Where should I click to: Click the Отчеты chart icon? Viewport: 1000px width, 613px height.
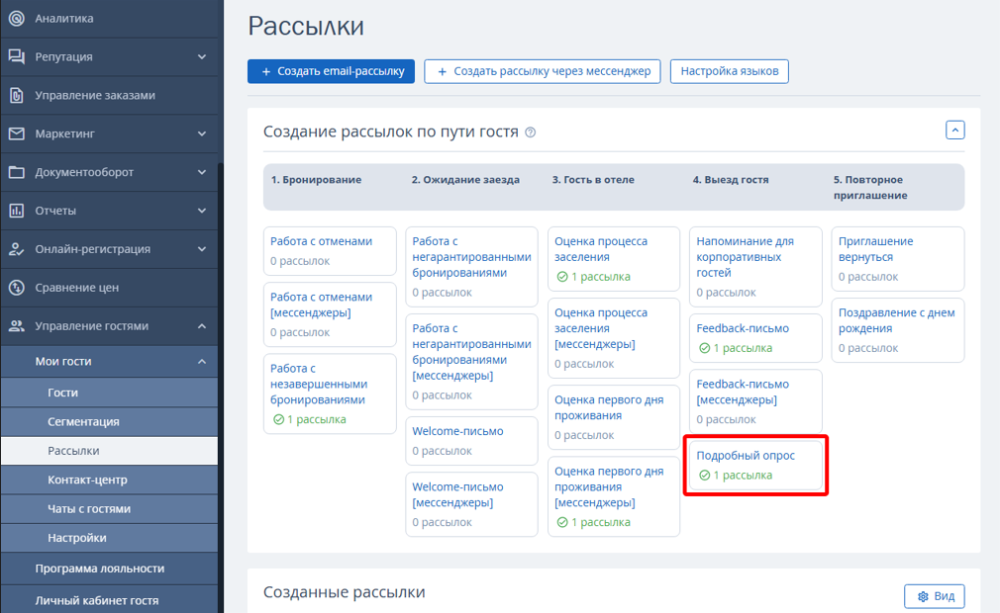16,211
